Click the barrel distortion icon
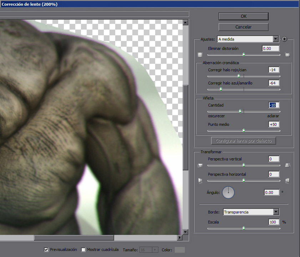The width and height of the screenshot is (300, 257). click(200, 55)
